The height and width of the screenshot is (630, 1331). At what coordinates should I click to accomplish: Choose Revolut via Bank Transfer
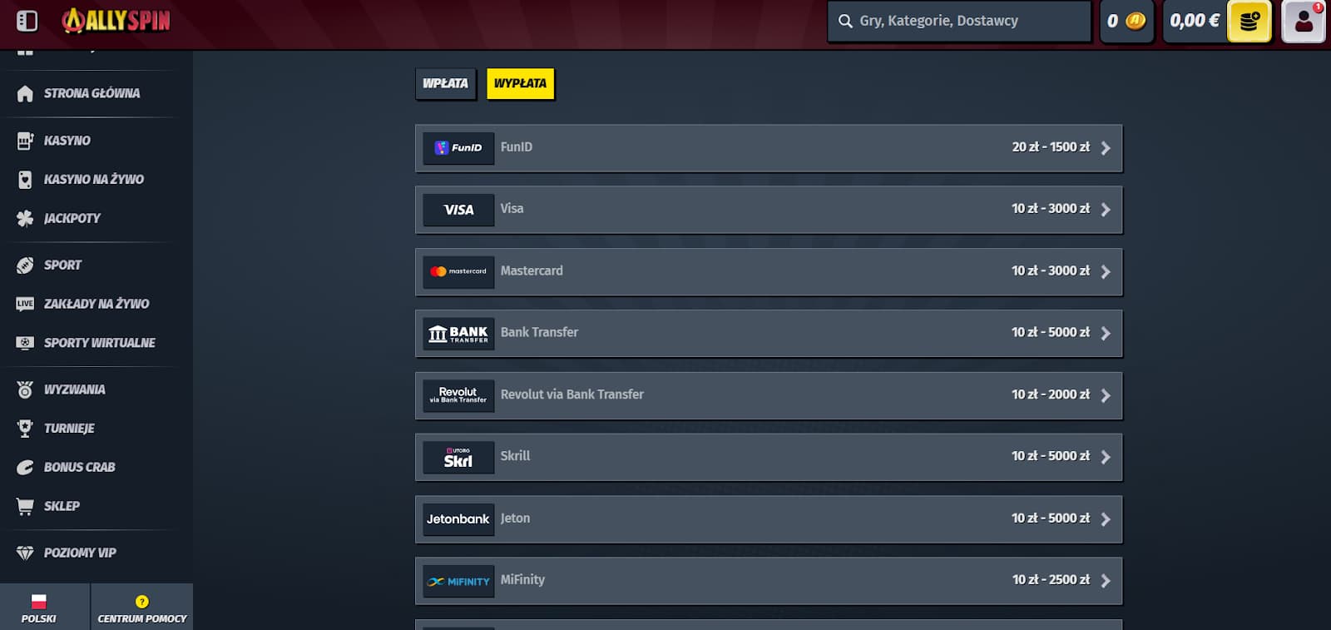[768, 395]
